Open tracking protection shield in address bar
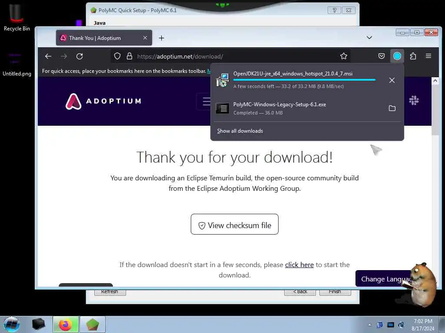Viewport: 445px width, 333px height. click(117, 56)
